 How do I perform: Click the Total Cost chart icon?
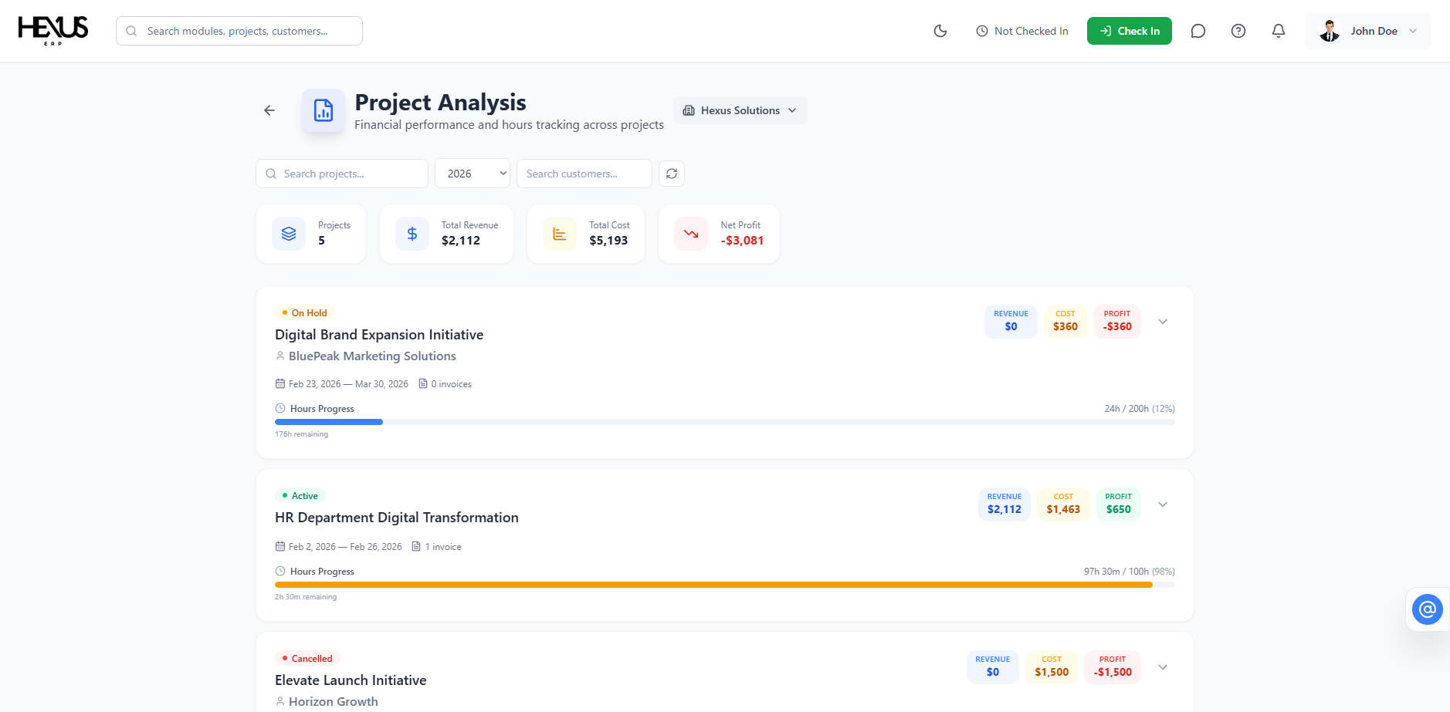560,234
